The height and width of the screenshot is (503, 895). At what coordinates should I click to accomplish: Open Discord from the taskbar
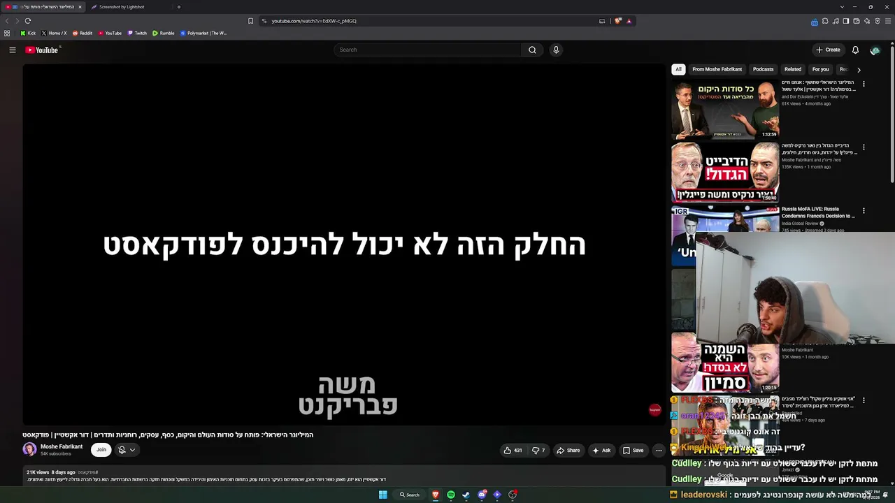(x=482, y=495)
